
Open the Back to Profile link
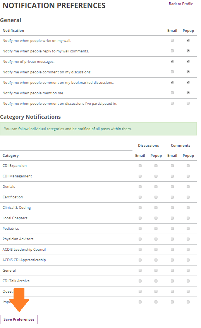pos(181,4)
